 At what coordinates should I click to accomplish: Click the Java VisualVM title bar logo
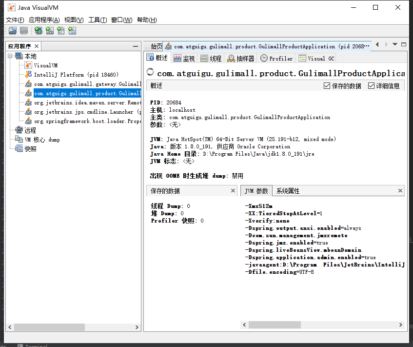click(x=12, y=7)
